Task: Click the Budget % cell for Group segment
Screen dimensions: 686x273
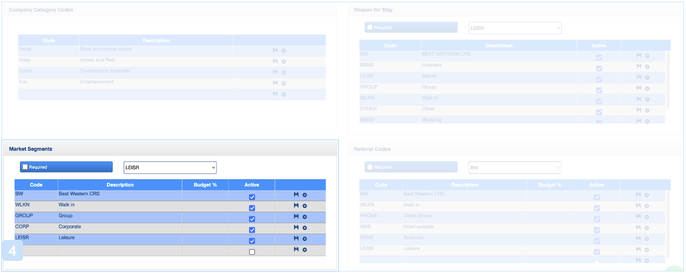Action: point(205,216)
